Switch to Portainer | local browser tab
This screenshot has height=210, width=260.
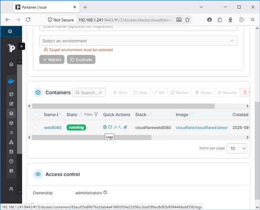46,7
